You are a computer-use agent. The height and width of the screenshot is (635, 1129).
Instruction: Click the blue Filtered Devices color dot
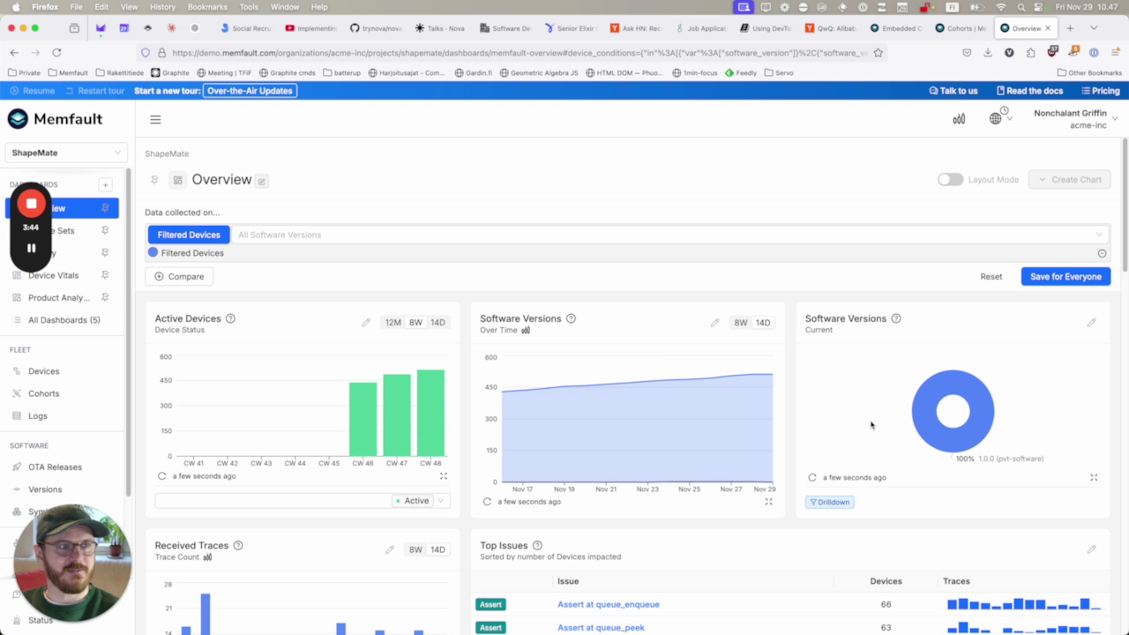(x=153, y=253)
